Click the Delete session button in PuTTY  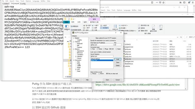coord(118,65)
